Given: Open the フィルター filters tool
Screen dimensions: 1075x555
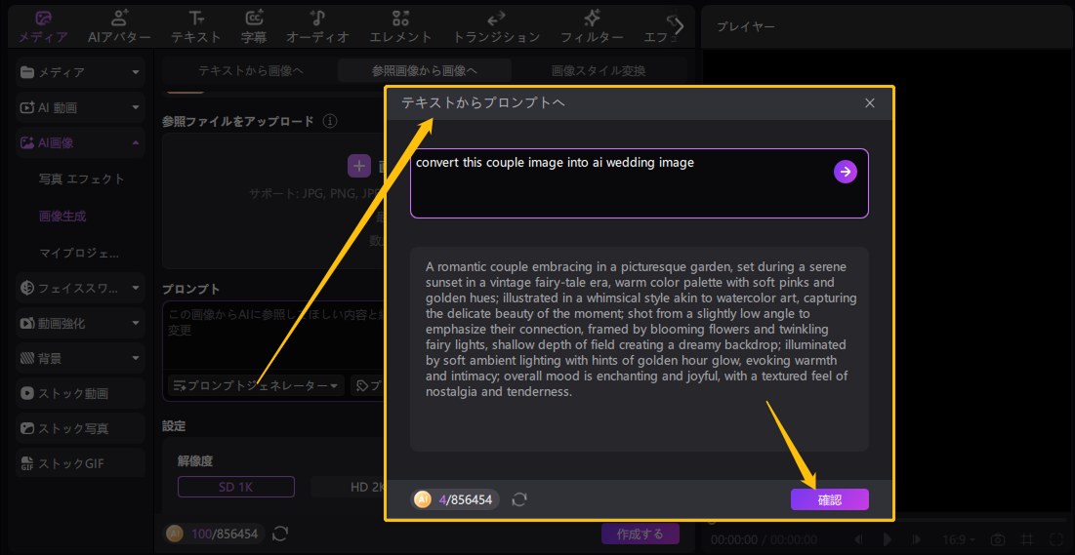Looking at the screenshot, I should pyautogui.click(x=592, y=26).
